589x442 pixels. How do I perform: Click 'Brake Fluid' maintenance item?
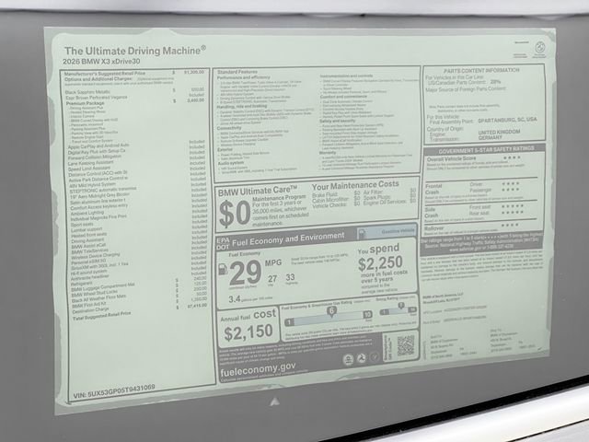325,195
